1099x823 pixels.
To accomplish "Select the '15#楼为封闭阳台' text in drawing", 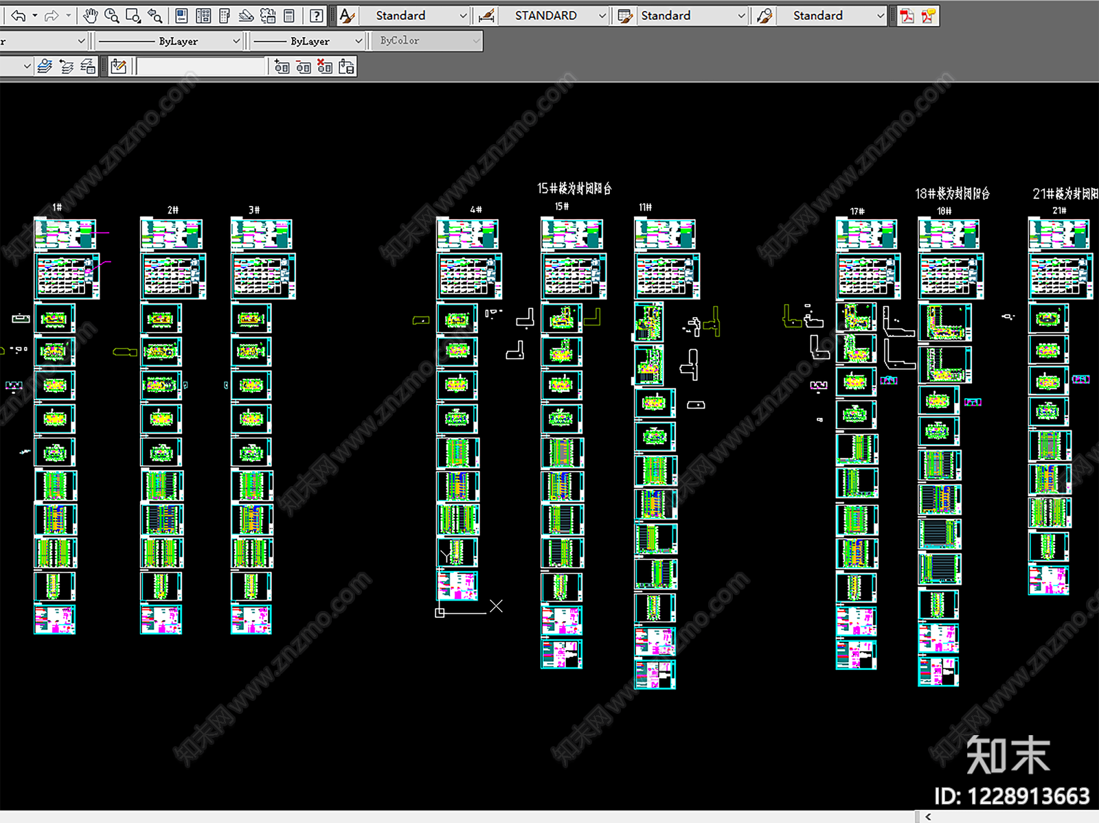I will pyautogui.click(x=574, y=188).
